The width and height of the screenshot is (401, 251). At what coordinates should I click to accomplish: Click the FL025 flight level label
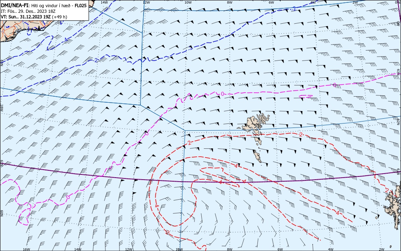click(81, 5)
